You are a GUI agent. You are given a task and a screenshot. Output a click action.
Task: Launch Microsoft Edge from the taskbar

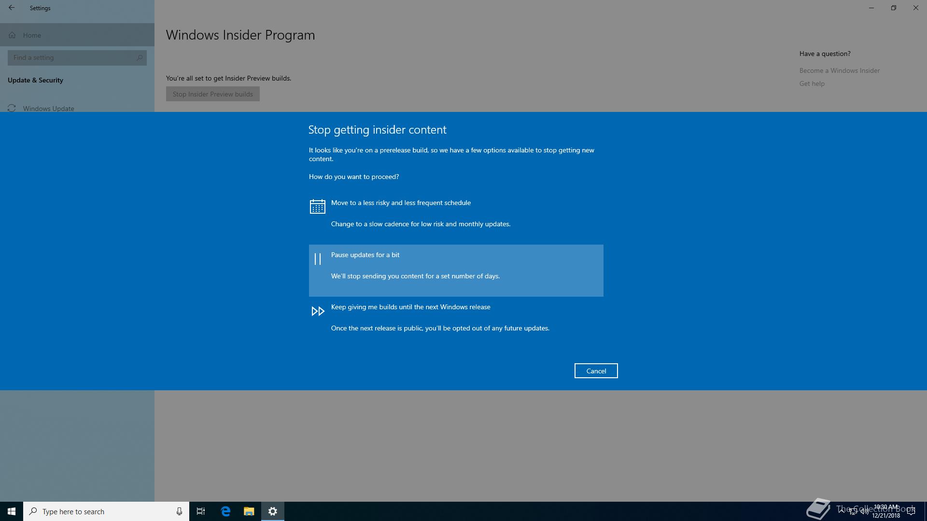225,511
